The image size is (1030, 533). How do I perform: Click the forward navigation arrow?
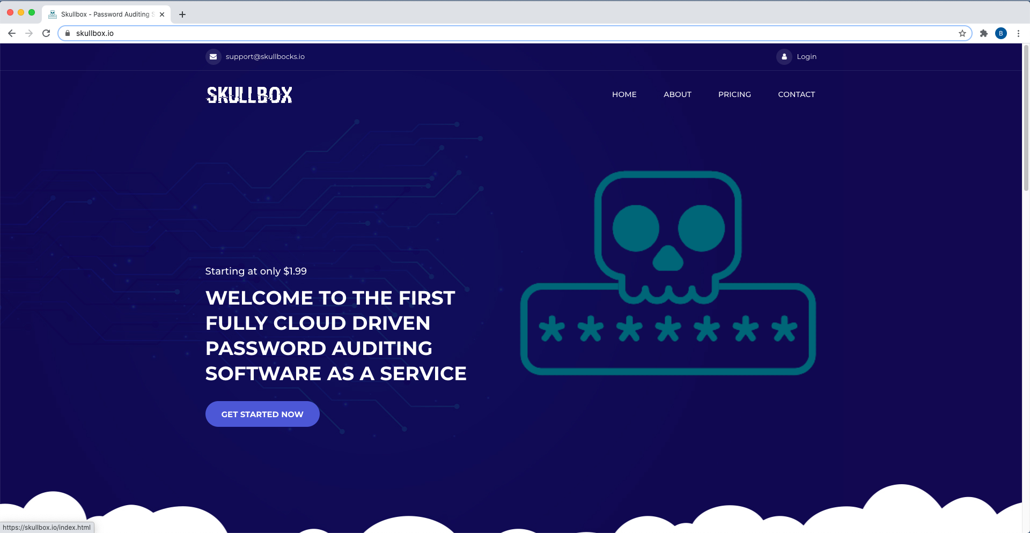coord(29,33)
